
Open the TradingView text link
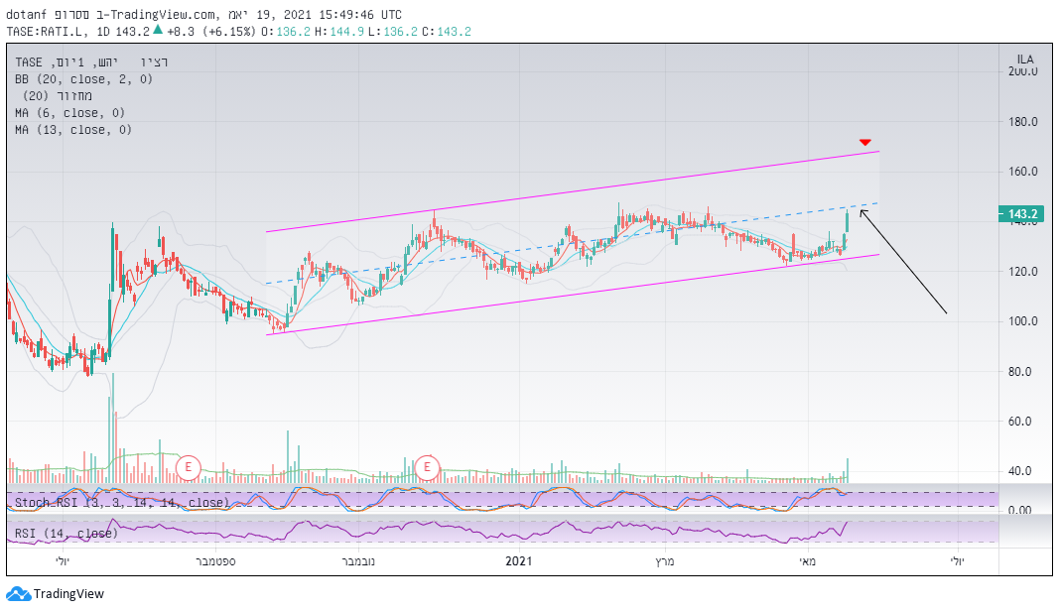pyautogui.click(x=68, y=594)
